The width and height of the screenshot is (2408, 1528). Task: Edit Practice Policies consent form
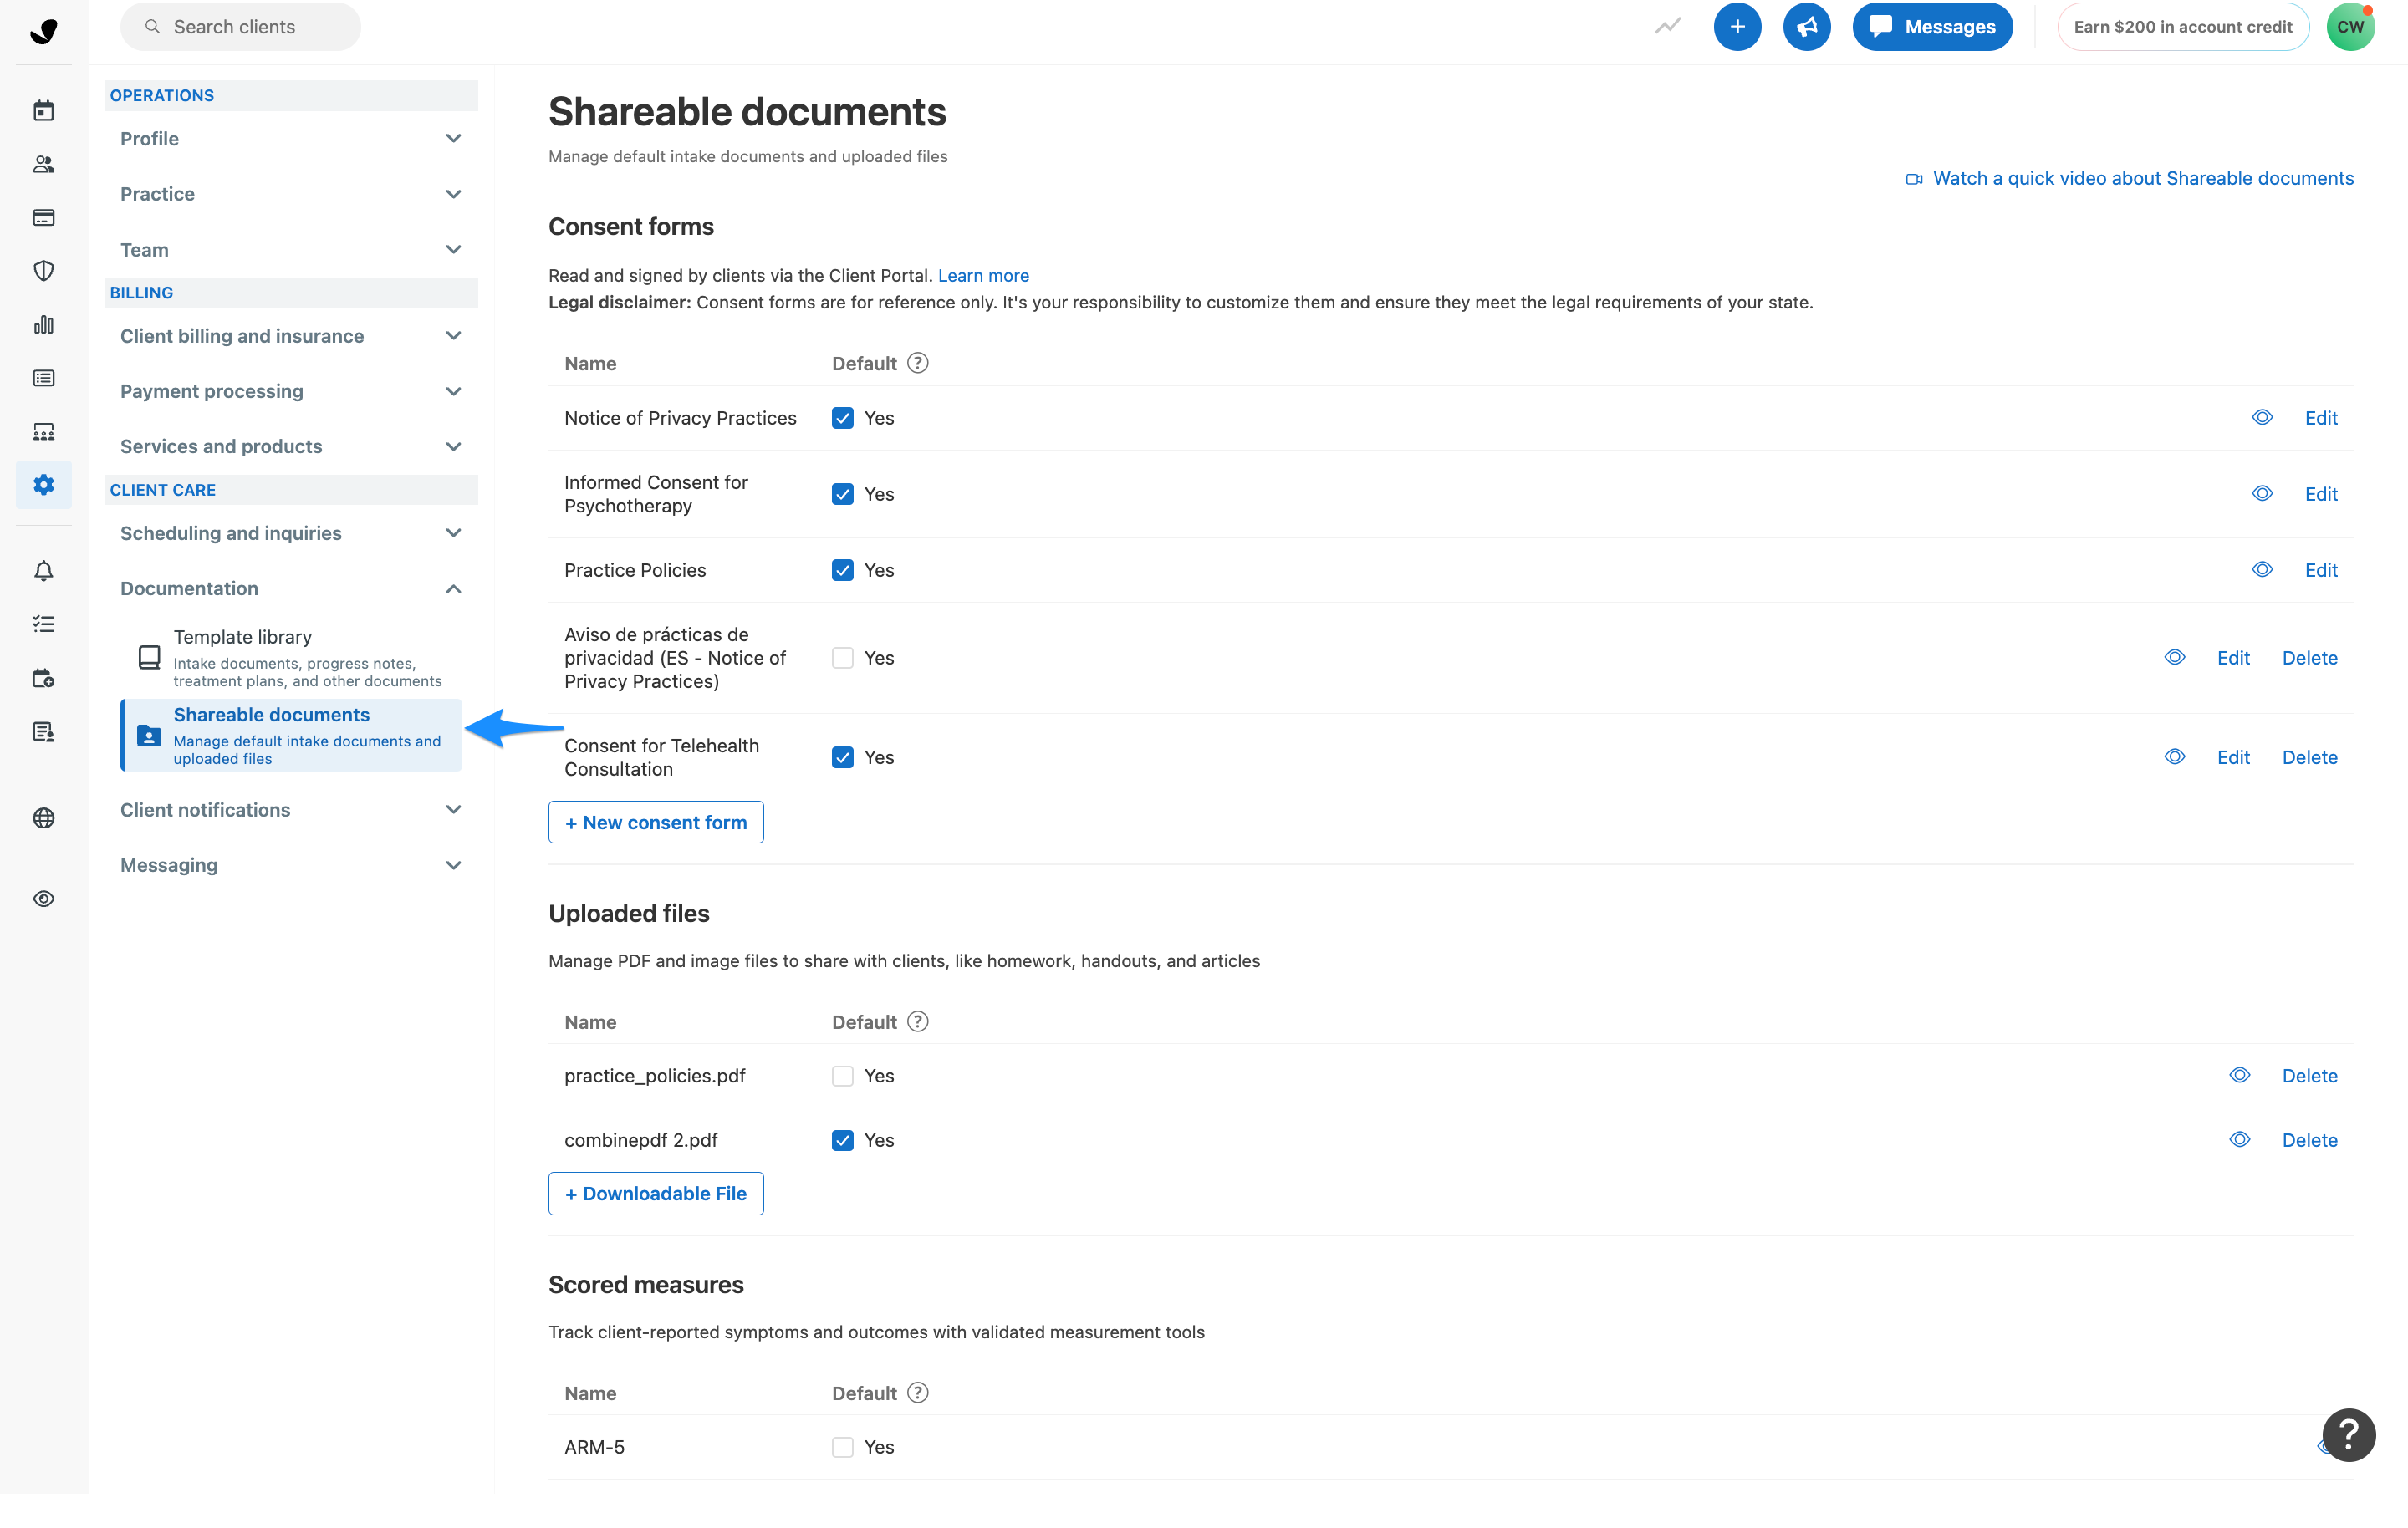(2320, 570)
